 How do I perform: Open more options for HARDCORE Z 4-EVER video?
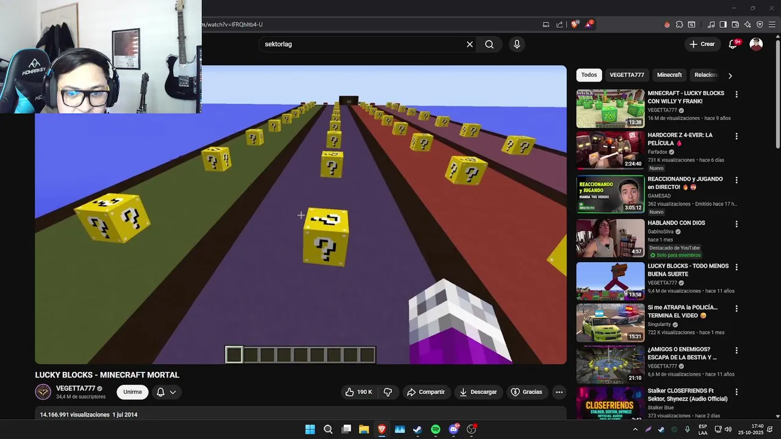click(736, 136)
